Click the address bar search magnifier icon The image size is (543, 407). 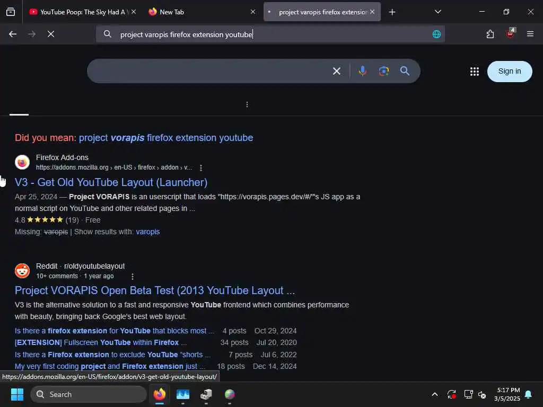click(x=107, y=34)
